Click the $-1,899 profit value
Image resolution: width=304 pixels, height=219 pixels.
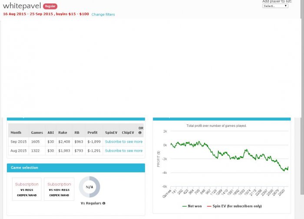point(94,142)
